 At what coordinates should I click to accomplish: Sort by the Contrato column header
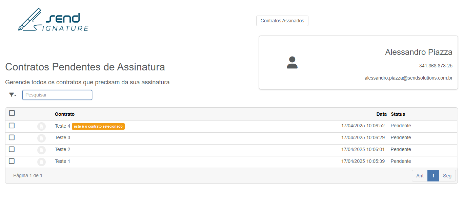pyautogui.click(x=65, y=114)
